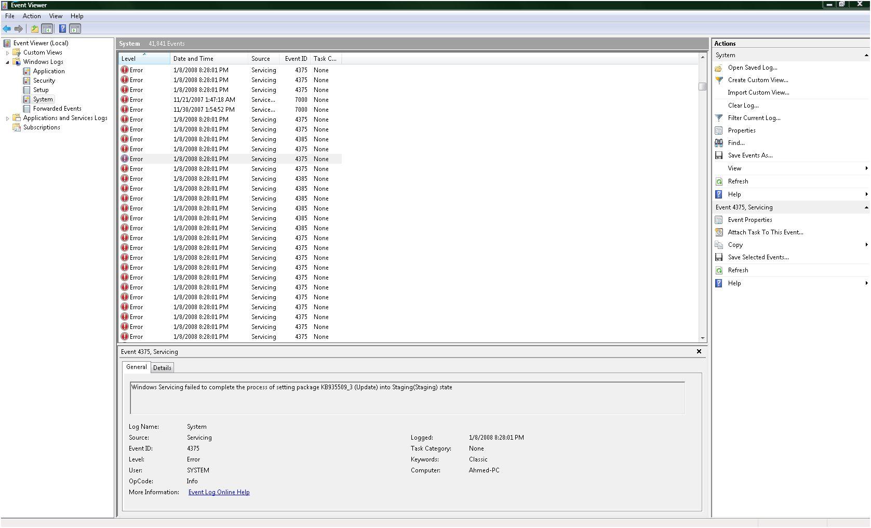
Task: Sort by the Source column header
Action: click(263, 59)
